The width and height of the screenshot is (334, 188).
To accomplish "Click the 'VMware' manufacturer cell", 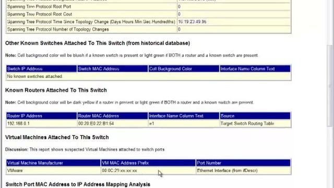I will [x=53, y=171].
